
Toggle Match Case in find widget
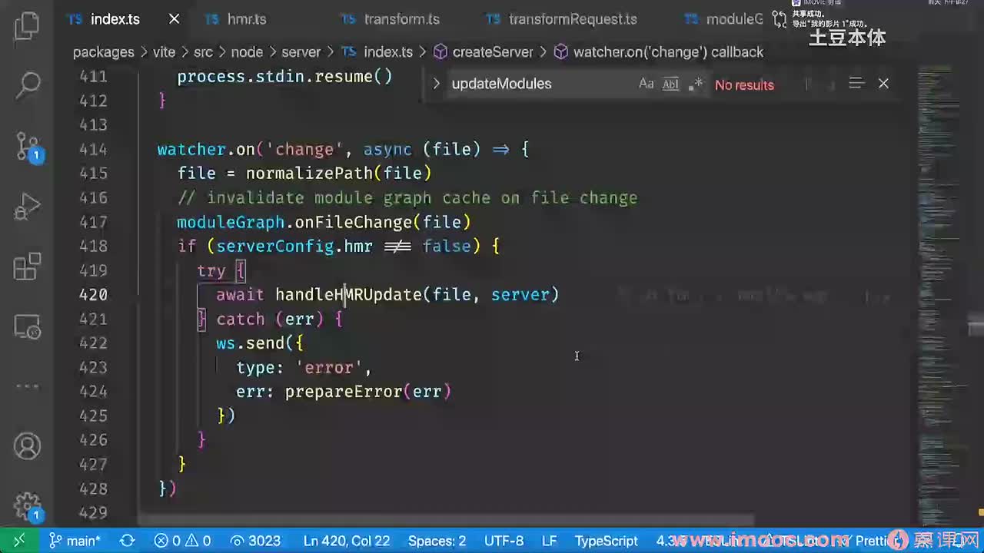(647, 84)
